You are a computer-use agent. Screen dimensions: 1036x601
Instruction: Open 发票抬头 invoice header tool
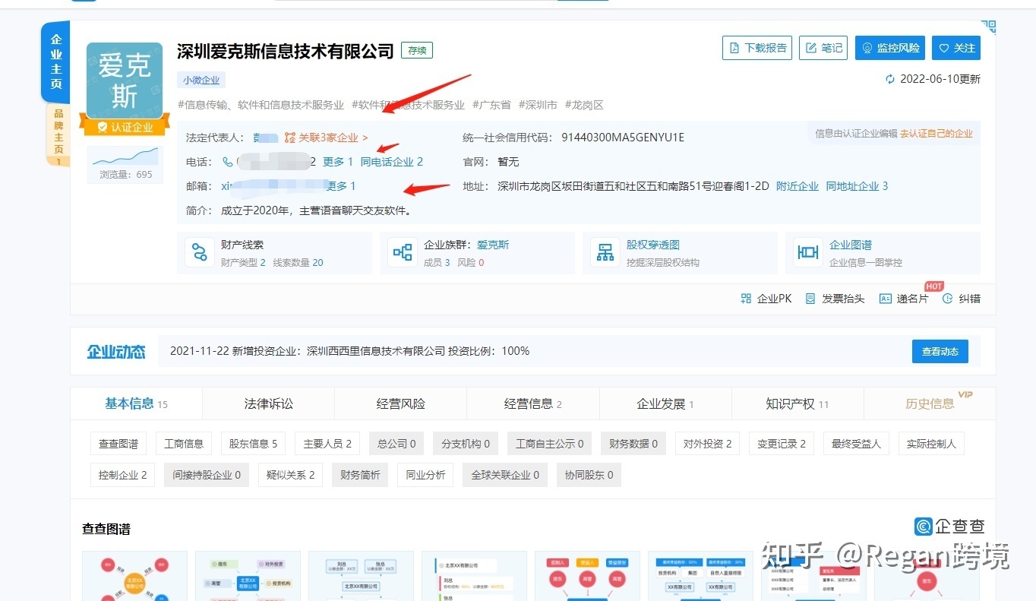point(835,299)
